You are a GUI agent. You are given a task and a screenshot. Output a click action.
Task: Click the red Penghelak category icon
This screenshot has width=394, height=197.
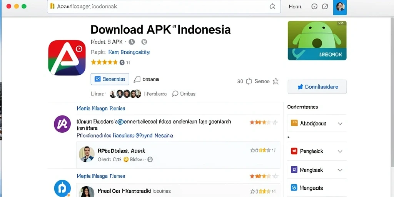294,151
